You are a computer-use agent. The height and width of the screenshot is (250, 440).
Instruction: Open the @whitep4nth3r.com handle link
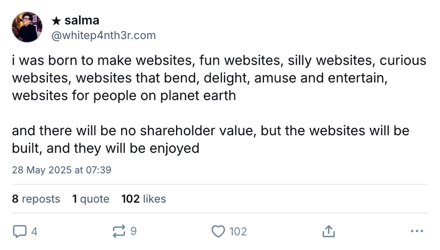tap(103, 36)
